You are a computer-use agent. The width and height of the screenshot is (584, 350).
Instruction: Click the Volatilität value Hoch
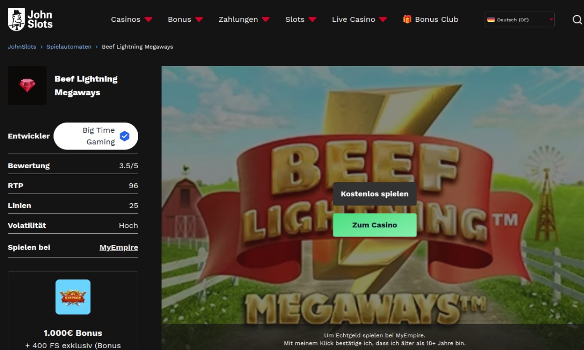point(128,226)
